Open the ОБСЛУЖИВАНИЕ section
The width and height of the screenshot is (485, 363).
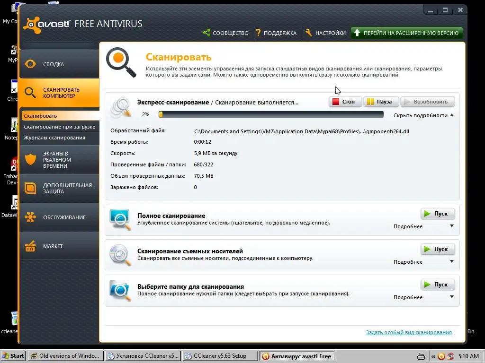[x=59, y=217]
